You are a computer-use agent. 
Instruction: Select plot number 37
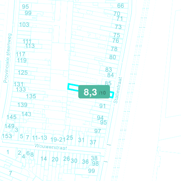click(x=93, y=142)
